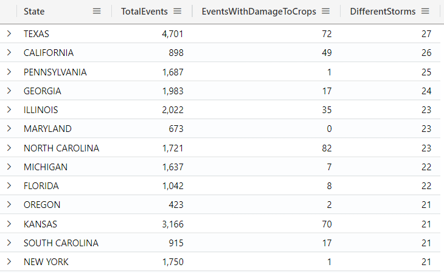Expand the SOUTH CAROLINA row
Image resolution: width=444 pixels, height=273 pixels.
tap(9, 243)
